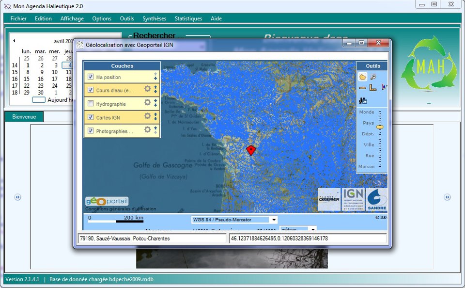465x288 pixels.
Task: Choose the ruler distance measuring tool
Action: (362, 88)
